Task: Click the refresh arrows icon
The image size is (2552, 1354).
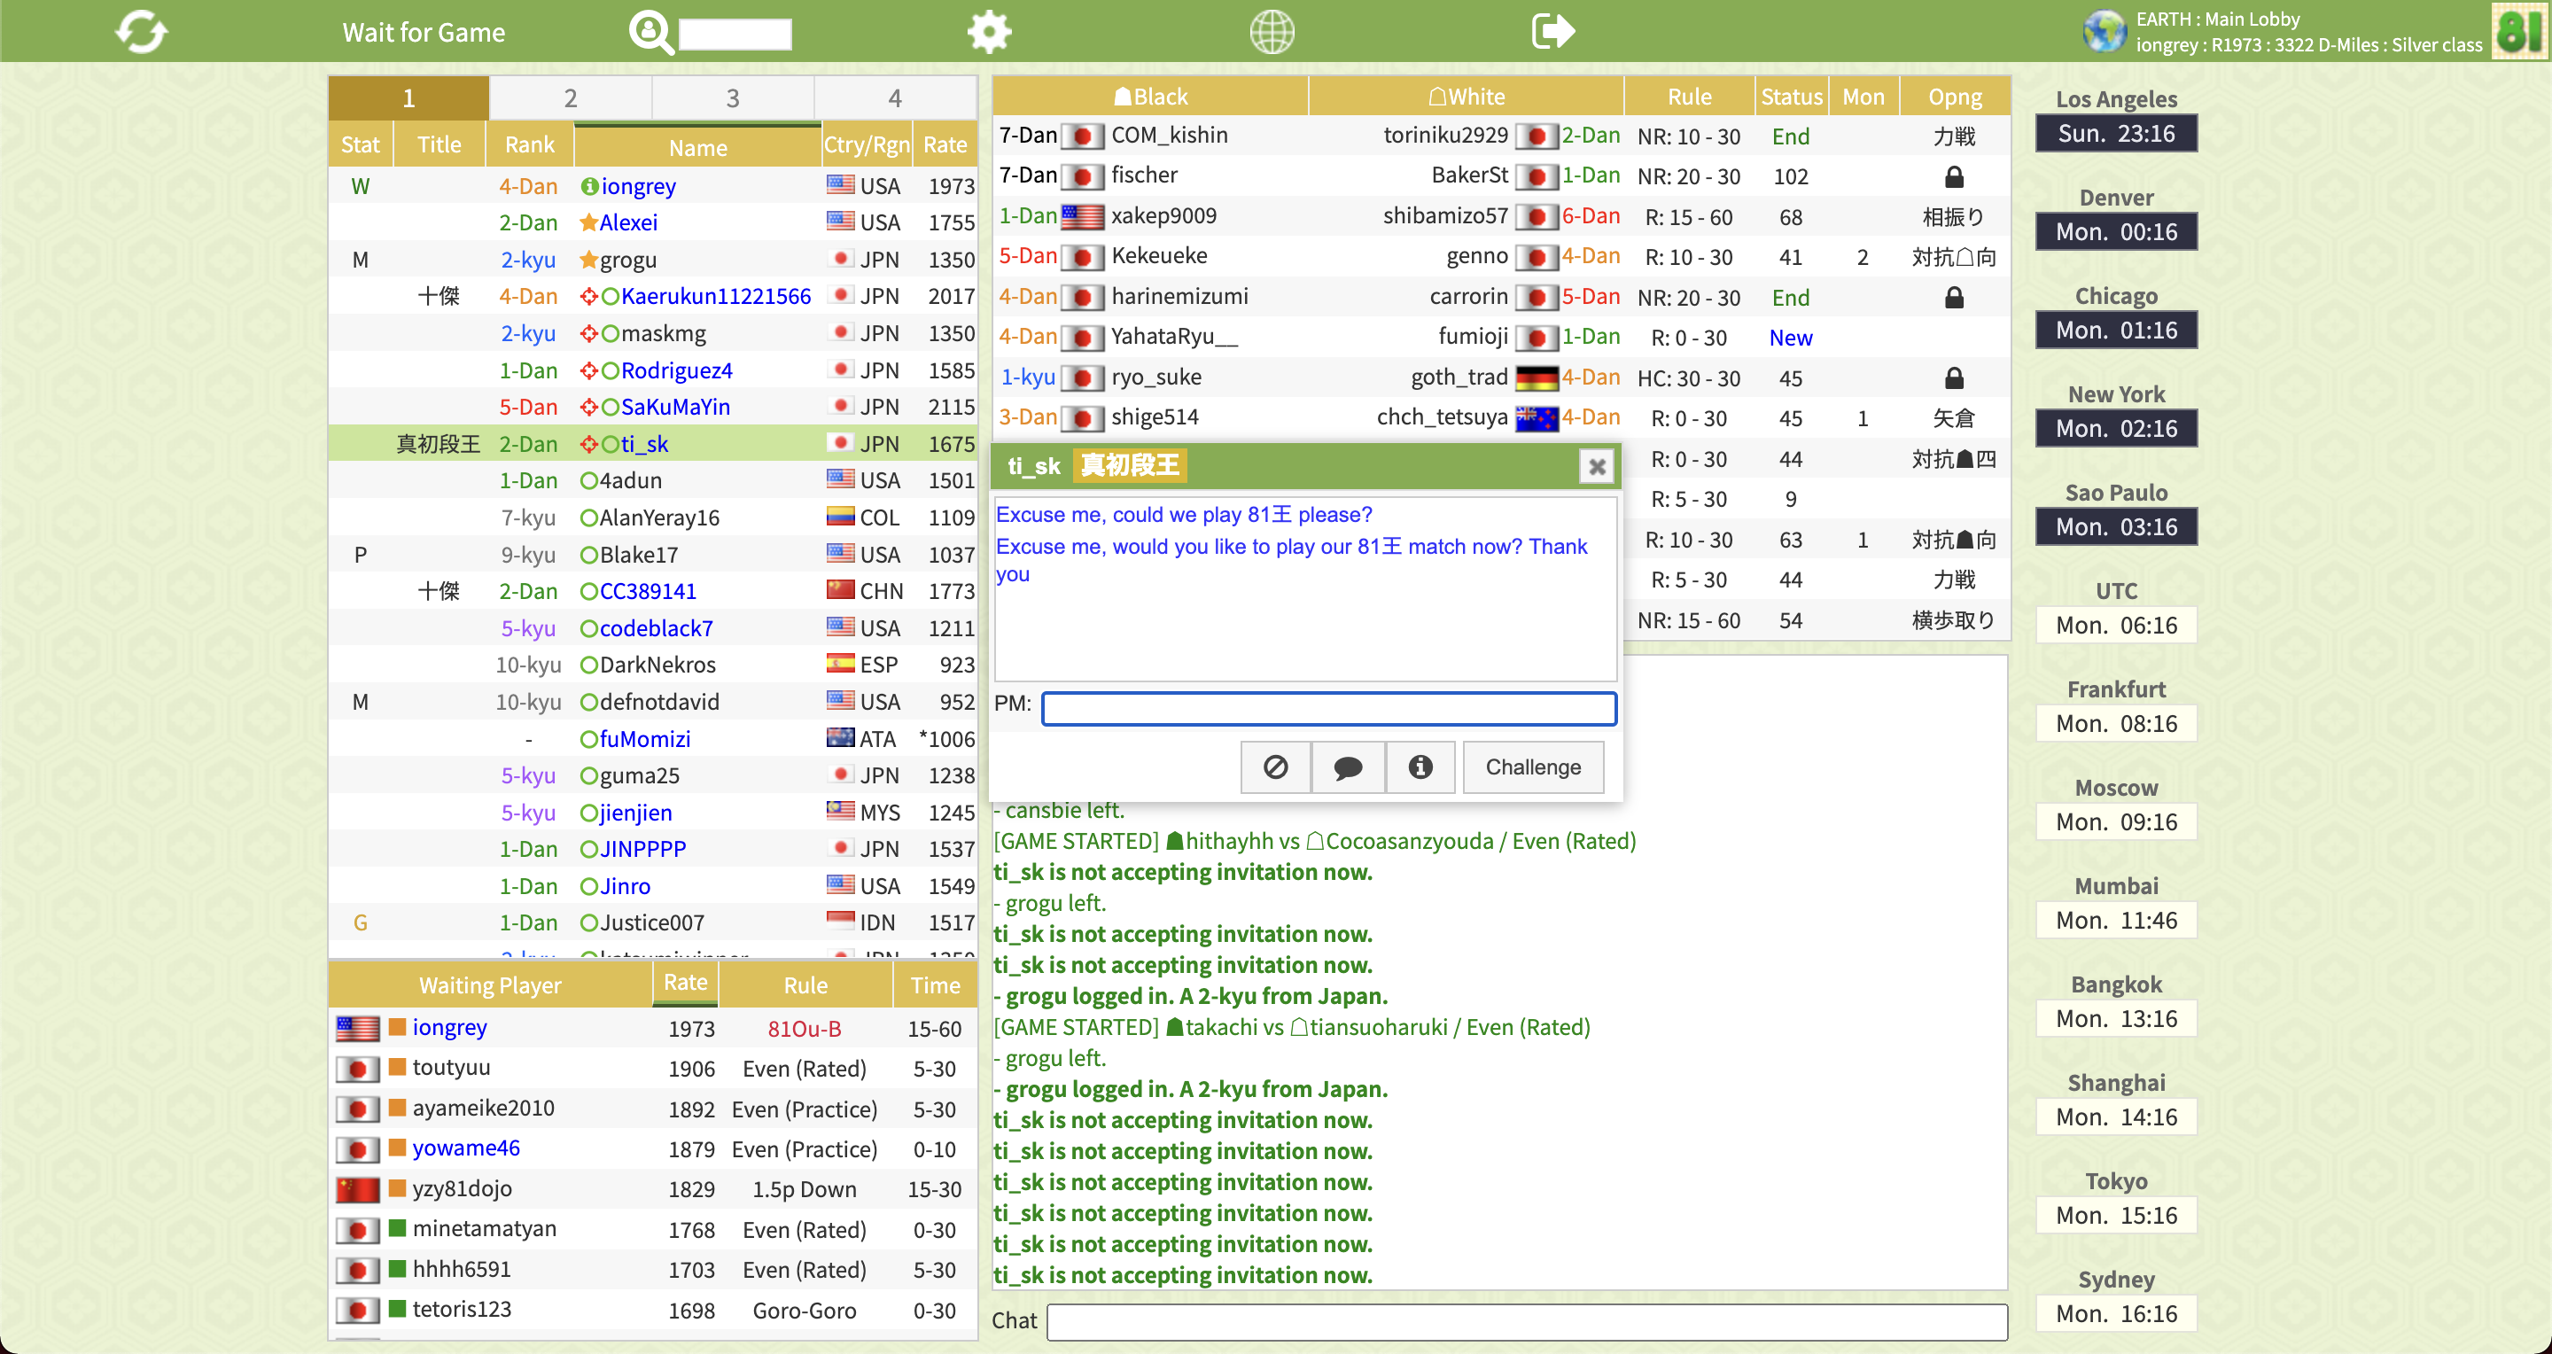Action: point(141,32)
